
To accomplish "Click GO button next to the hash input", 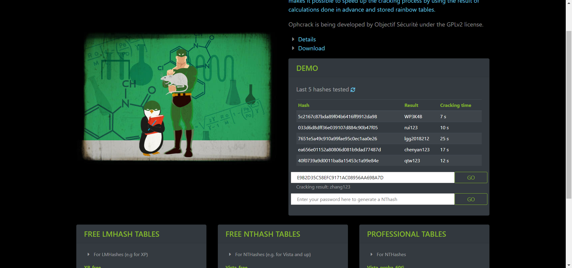I will pyautogui.click(x=471, y=177).
